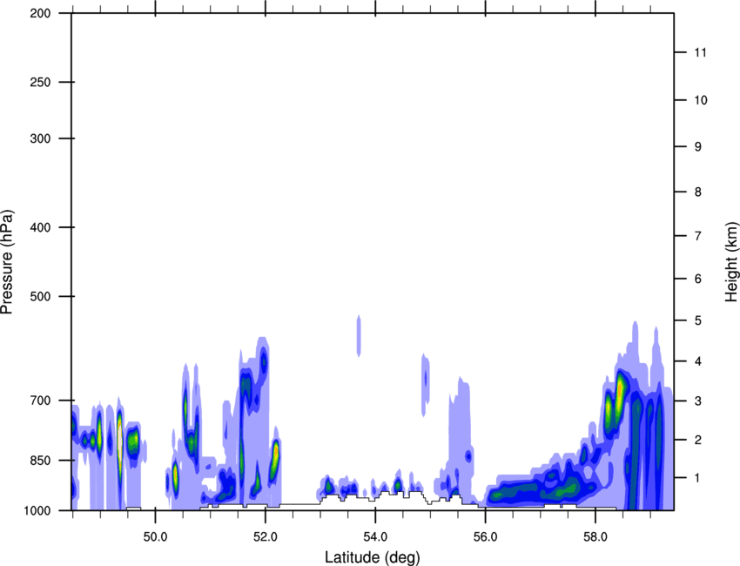Screen dimensions: 740x566
Task: Click the 56.0 latitude tick label
Action: 486,537
